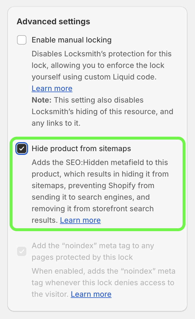Click the bold "Note:" text

tap(42, 100)
